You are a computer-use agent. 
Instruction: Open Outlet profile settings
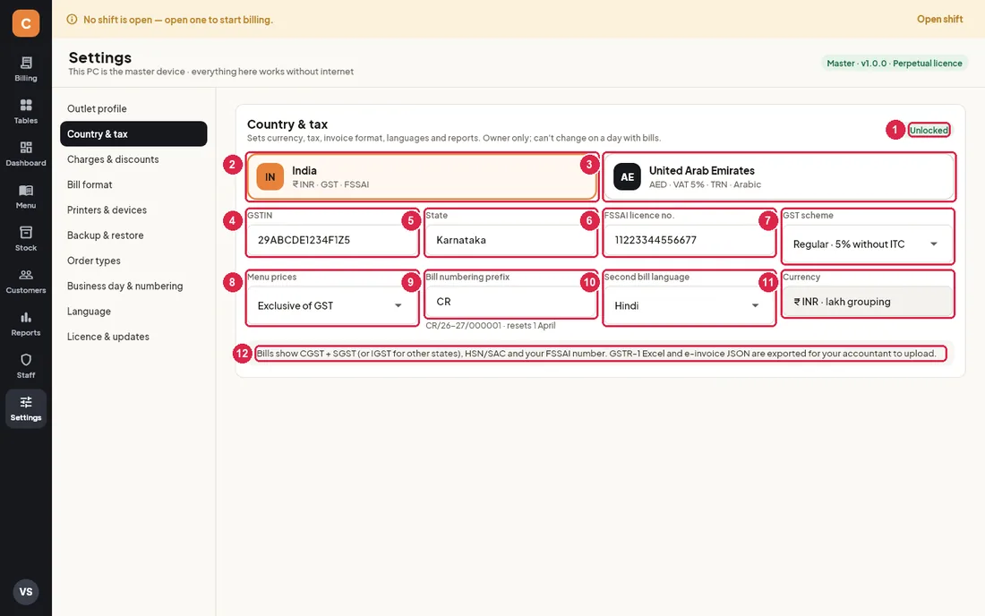tap(133, 108)
